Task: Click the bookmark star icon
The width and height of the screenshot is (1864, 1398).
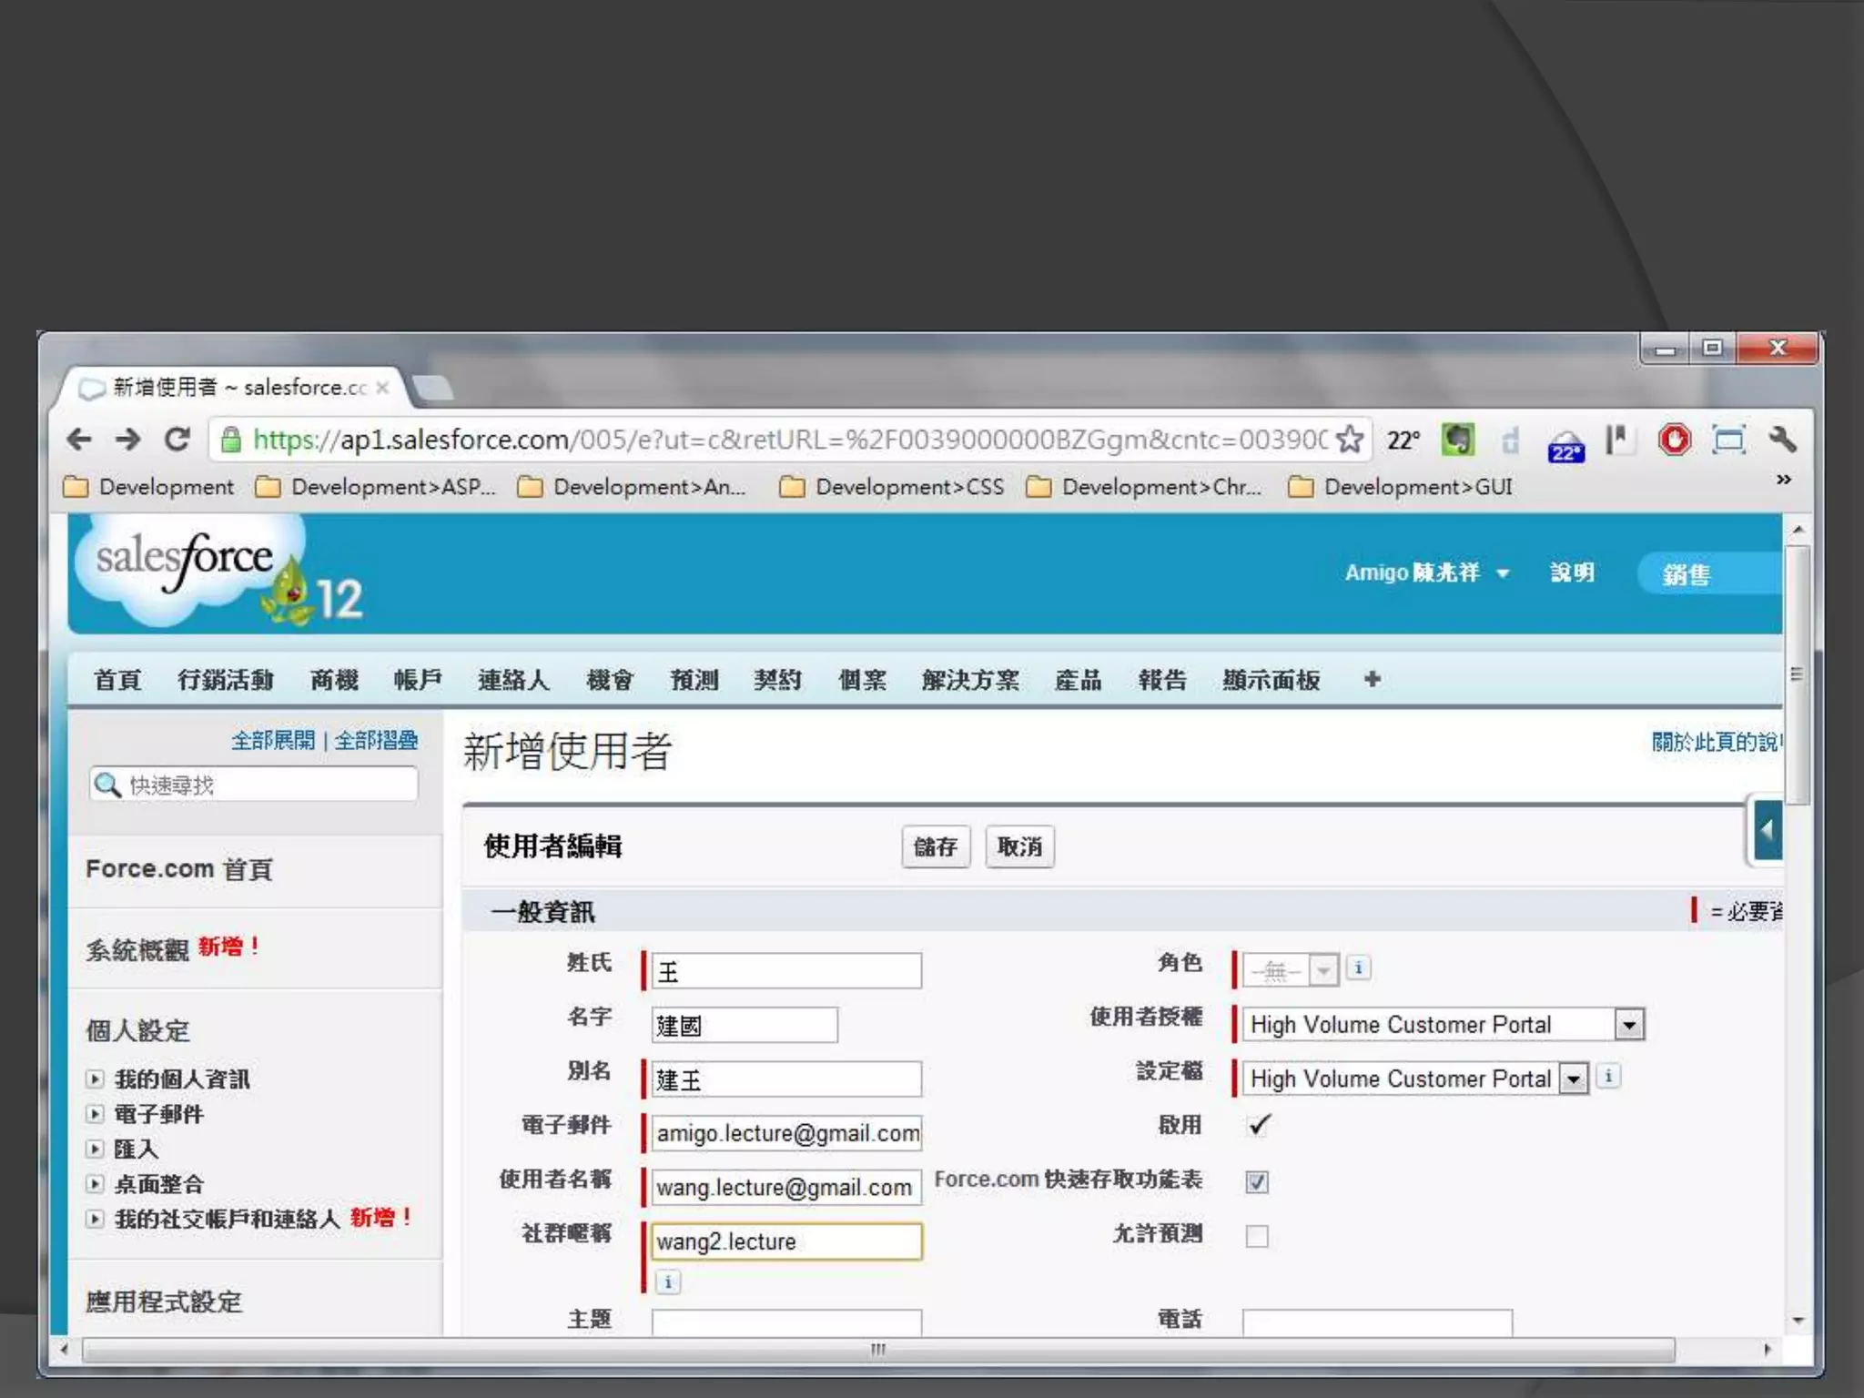Action: point(1350,440)
